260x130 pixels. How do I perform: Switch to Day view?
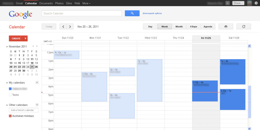click(150, 27)
